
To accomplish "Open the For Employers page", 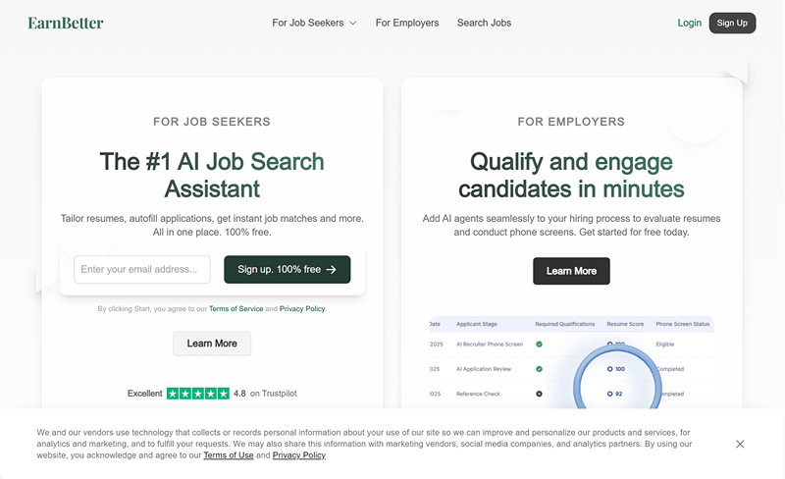I will coord(407,23).
